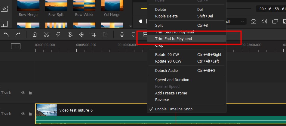Click the speaker volume icon in preview
The image size is (286, 126).
tap(264, 21)
